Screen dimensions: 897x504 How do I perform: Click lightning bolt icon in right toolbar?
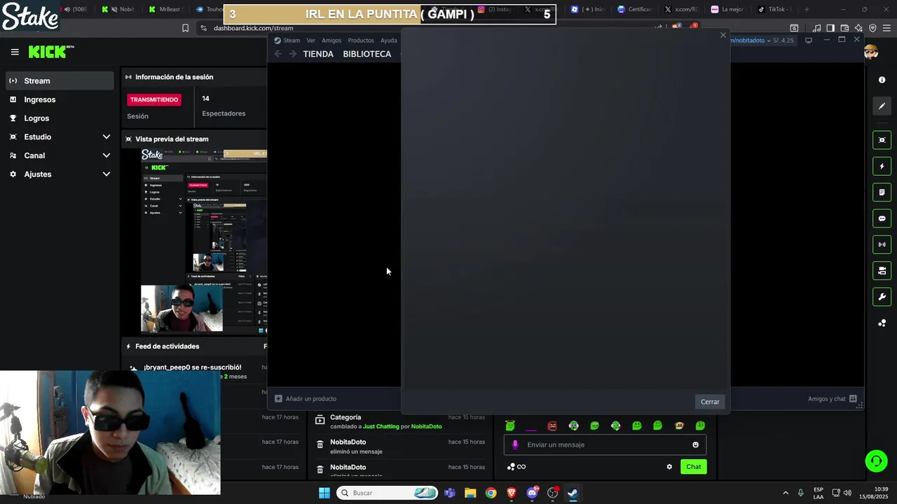click(882, 166)
